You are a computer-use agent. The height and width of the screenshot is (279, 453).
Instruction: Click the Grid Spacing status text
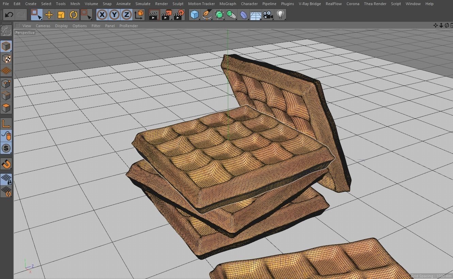431,276
